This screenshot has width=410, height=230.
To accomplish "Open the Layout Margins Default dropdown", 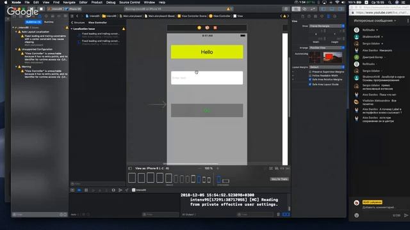I will pos(327,67).
